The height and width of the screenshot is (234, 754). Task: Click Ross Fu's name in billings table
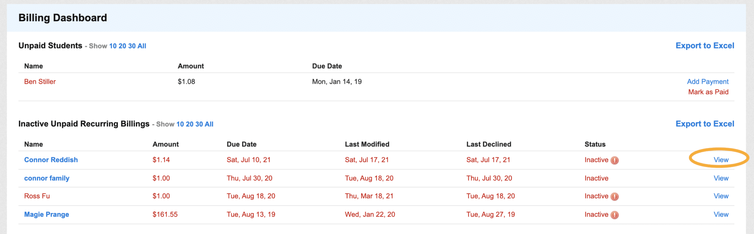pos(37,196)
